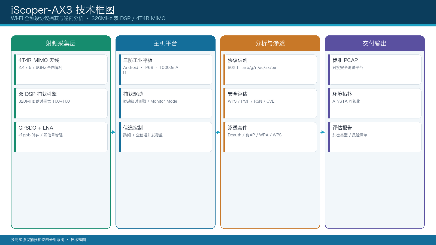Select the 评估报告 card title
This screenshot has width=436, height=245.
click(x=342, y=128)
